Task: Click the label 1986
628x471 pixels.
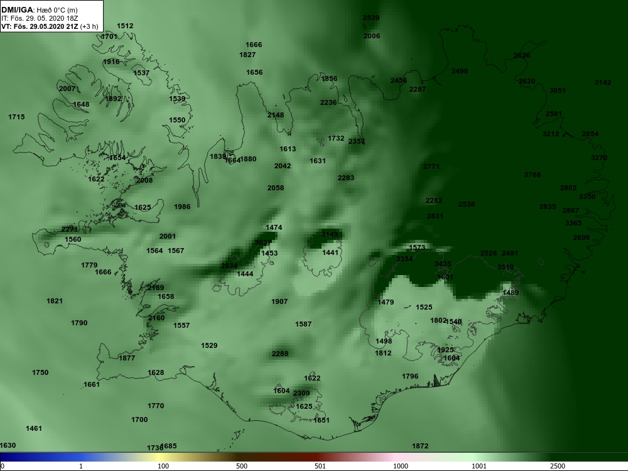Action: 182,207
